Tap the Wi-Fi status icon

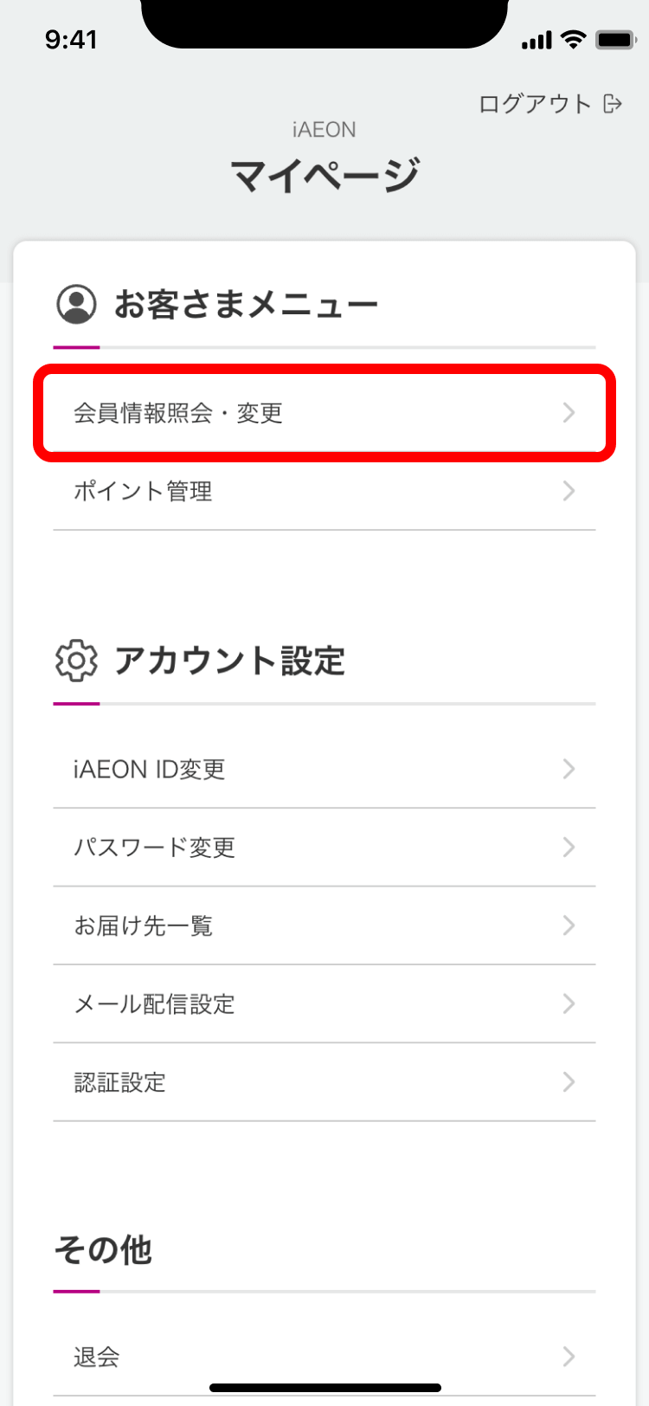point(573,40)
